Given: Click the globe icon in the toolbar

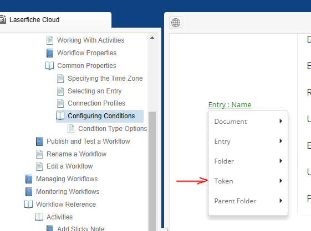Looking at the screenshot, I should coord(176,23).
